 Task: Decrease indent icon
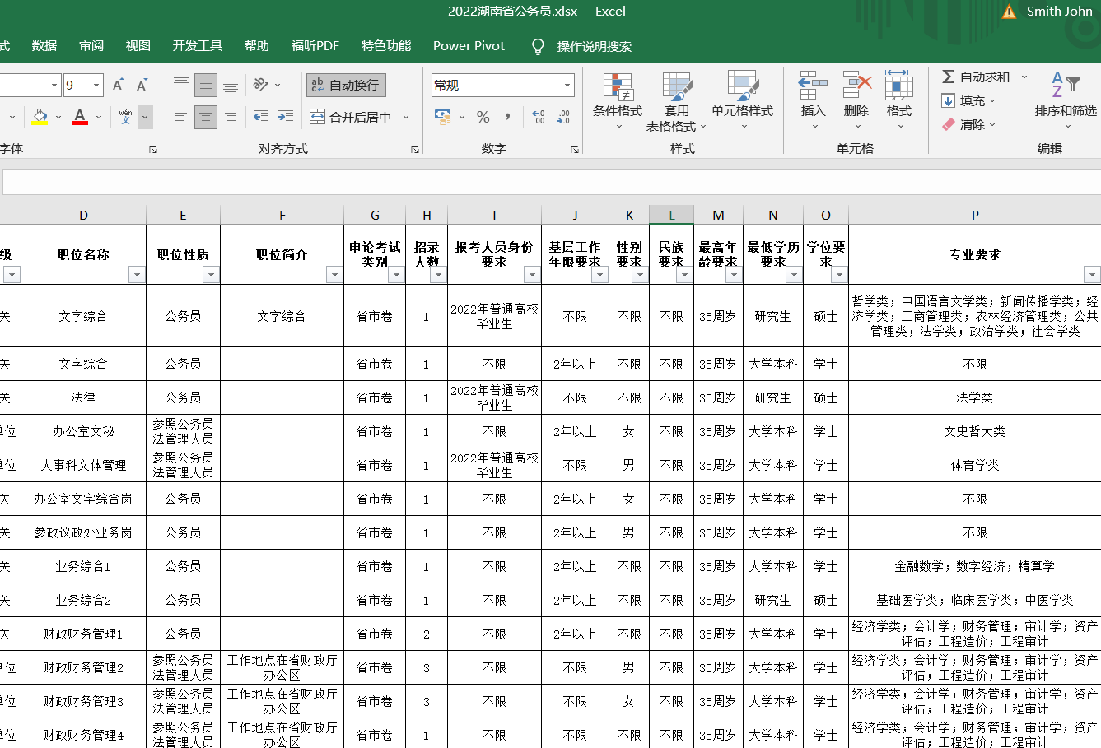pos(260,117)
